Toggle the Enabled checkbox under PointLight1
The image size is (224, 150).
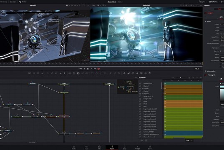click(x=221, y=83)
